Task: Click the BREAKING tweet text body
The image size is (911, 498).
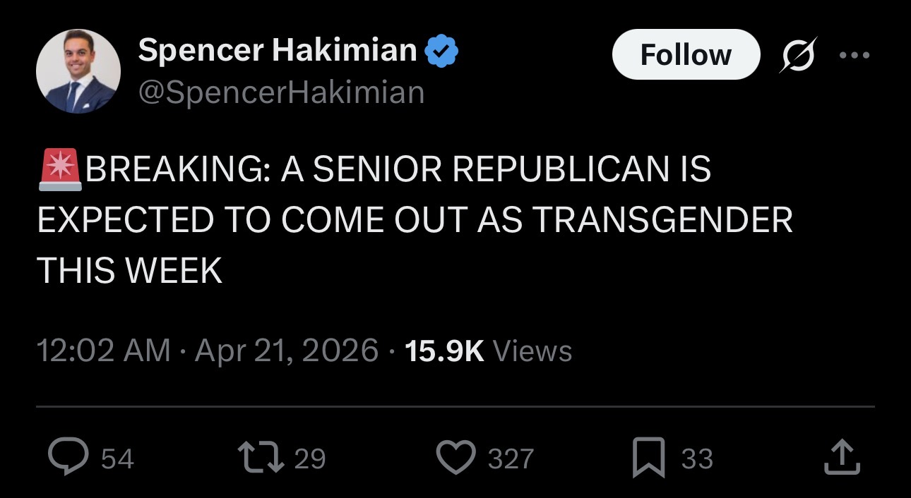Action: click(x=414, y=219)
